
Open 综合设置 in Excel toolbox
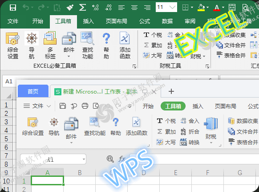click(12, 45)
